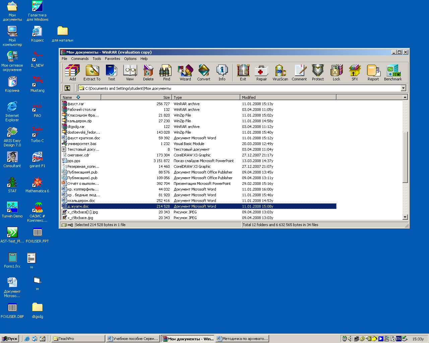This screenshot has width=429, height=343.
Task: Open the Favorites menu
Action: [x=112, y=59]
